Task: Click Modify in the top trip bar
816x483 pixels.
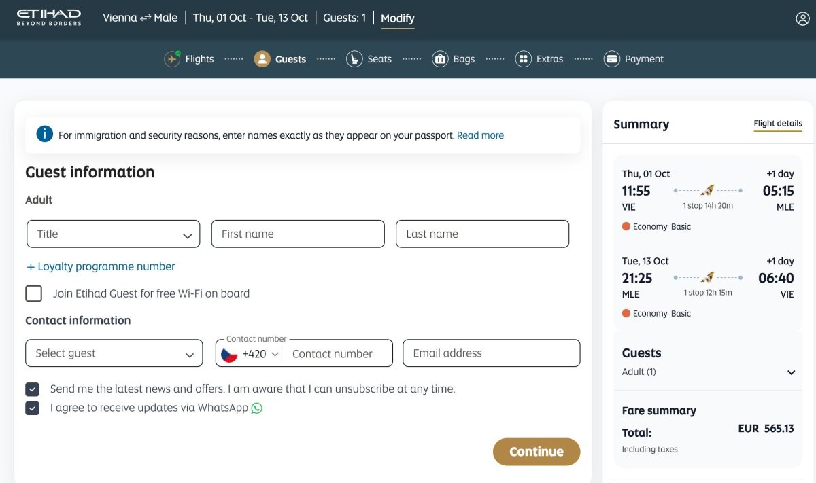Action: [x=397, y=18]
